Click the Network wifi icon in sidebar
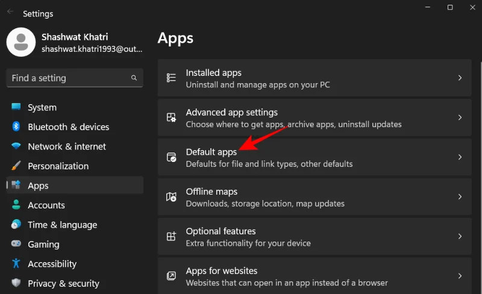Screen dimensions: 482x294 tap(16, 146)
